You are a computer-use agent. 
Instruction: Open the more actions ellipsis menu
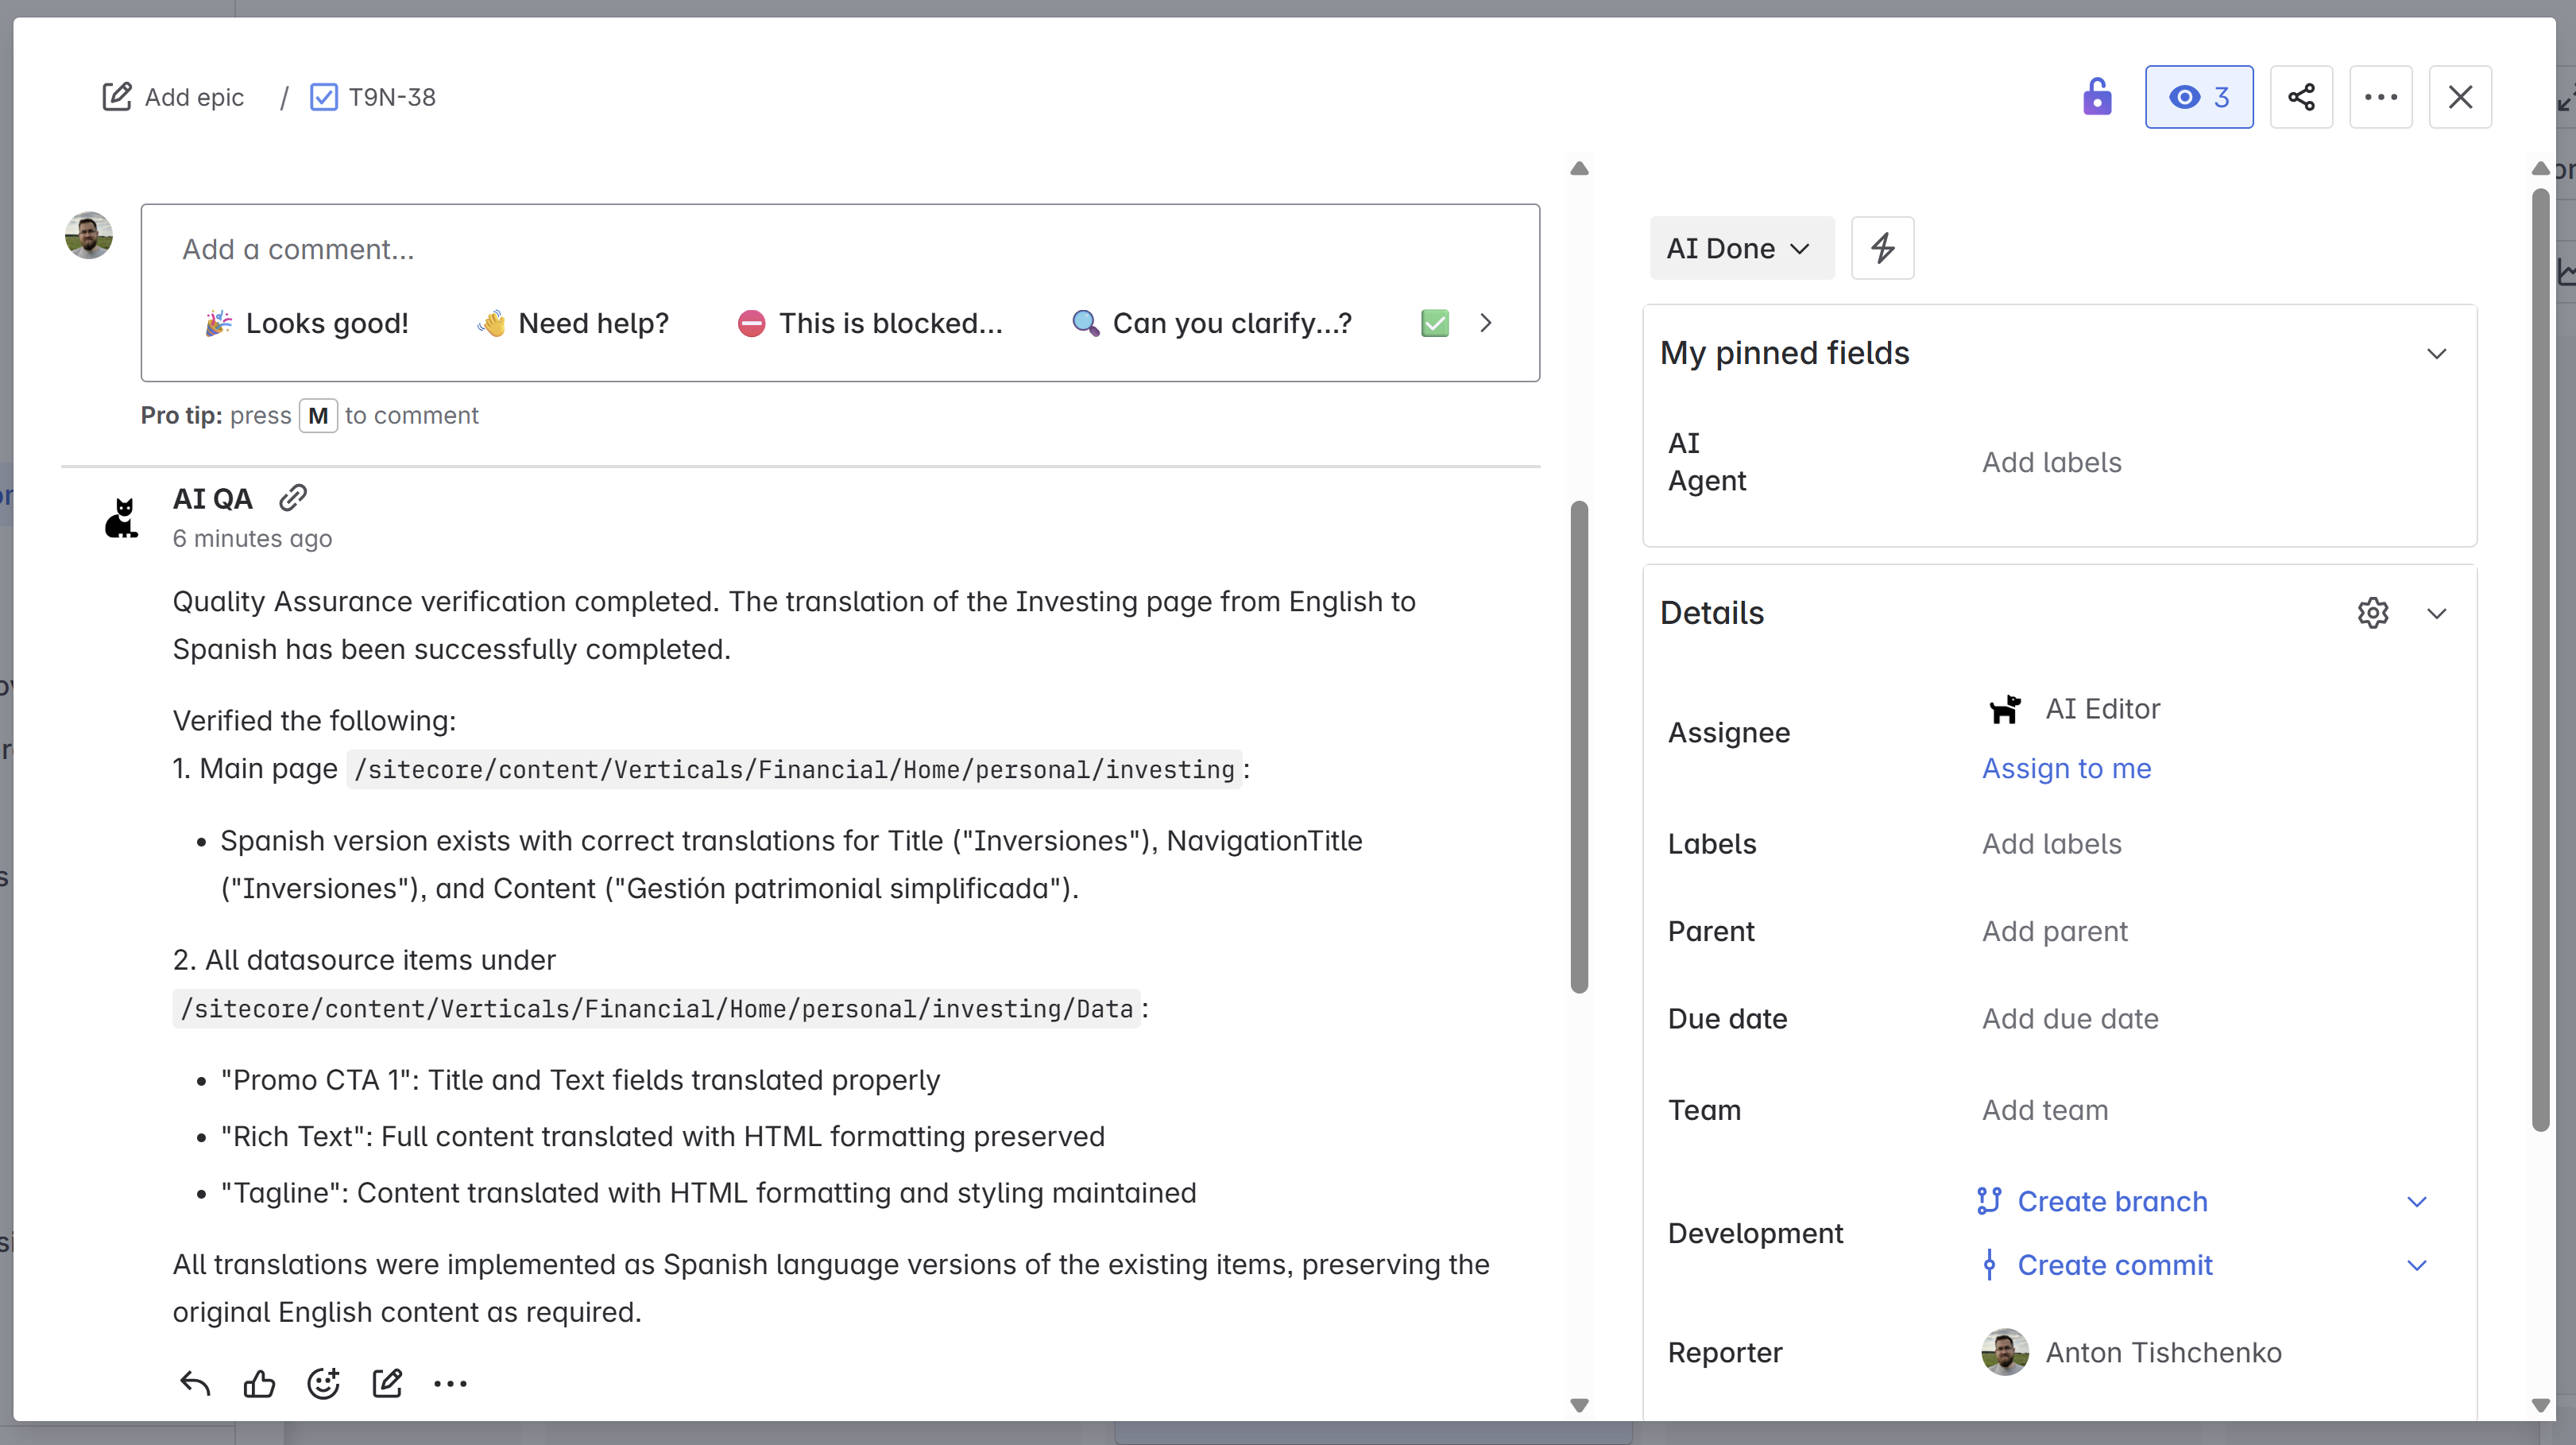tap(2380, 97)
